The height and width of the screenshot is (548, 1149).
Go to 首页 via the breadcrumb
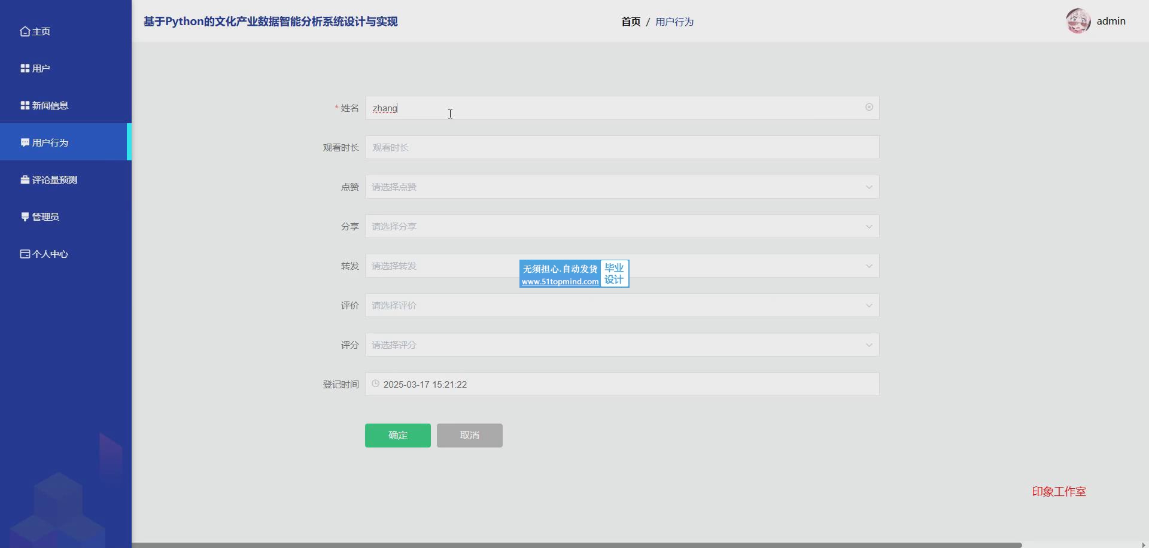tap(631, 22)
